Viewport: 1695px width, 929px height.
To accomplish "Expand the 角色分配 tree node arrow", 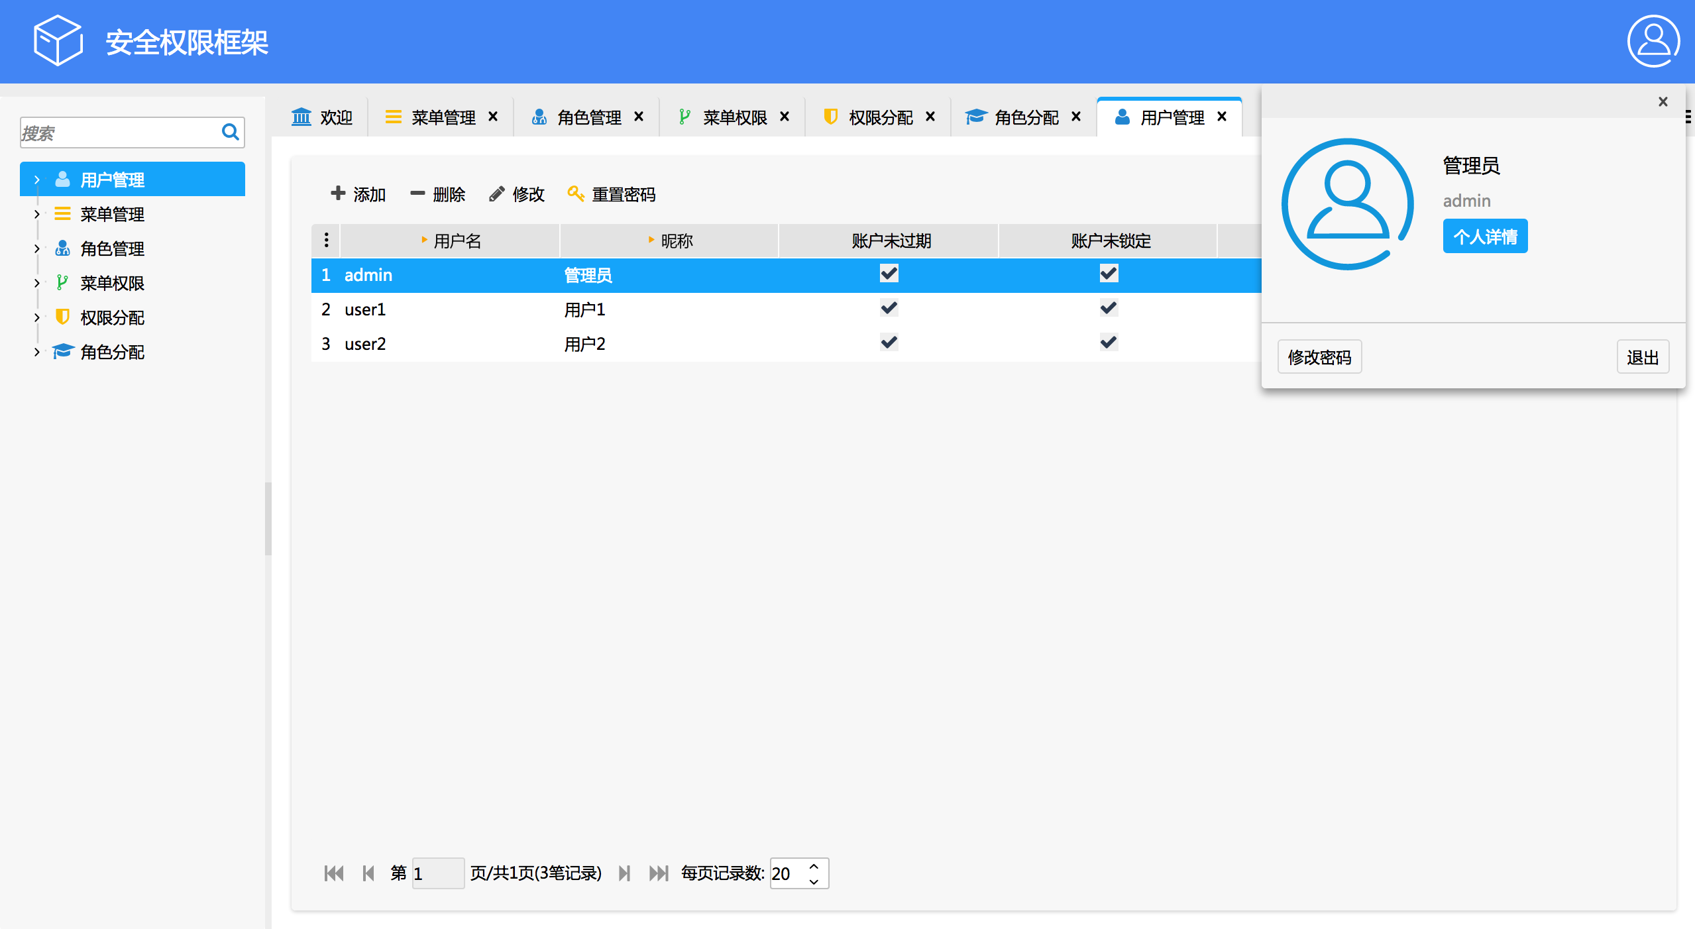I will (x=37, y=352).
